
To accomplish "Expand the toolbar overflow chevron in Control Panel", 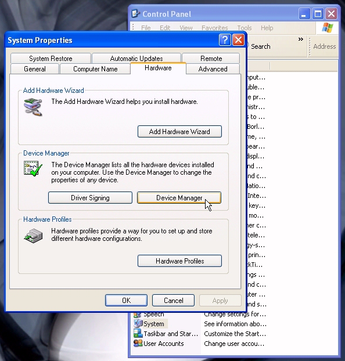I will pyautogui.click(x=300, y=39).
